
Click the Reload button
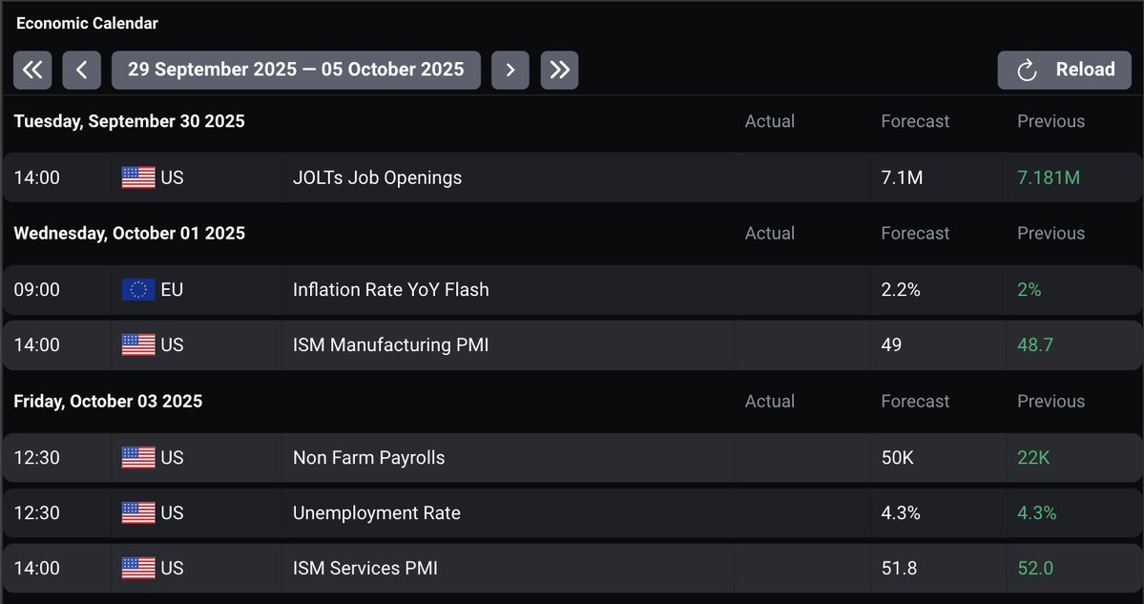tap(1065, 70)
